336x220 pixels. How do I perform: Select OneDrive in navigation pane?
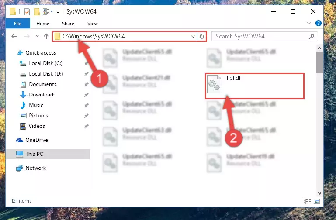(37, 140)
